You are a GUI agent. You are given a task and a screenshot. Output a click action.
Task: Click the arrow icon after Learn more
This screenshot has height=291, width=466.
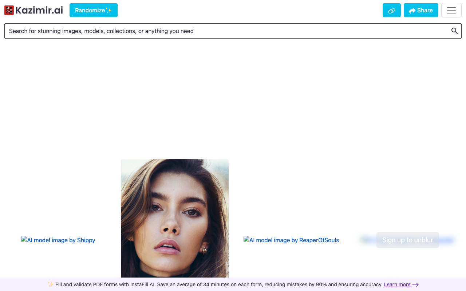pyautogui.click(x=415, y=285)
